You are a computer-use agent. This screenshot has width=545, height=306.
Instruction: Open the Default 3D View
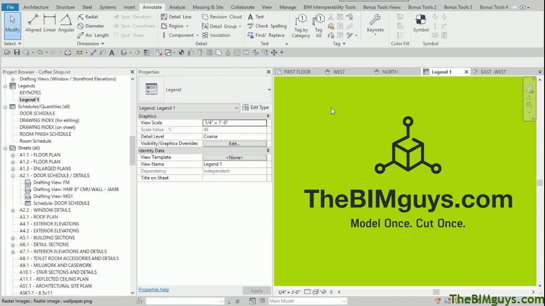point(123,52)
